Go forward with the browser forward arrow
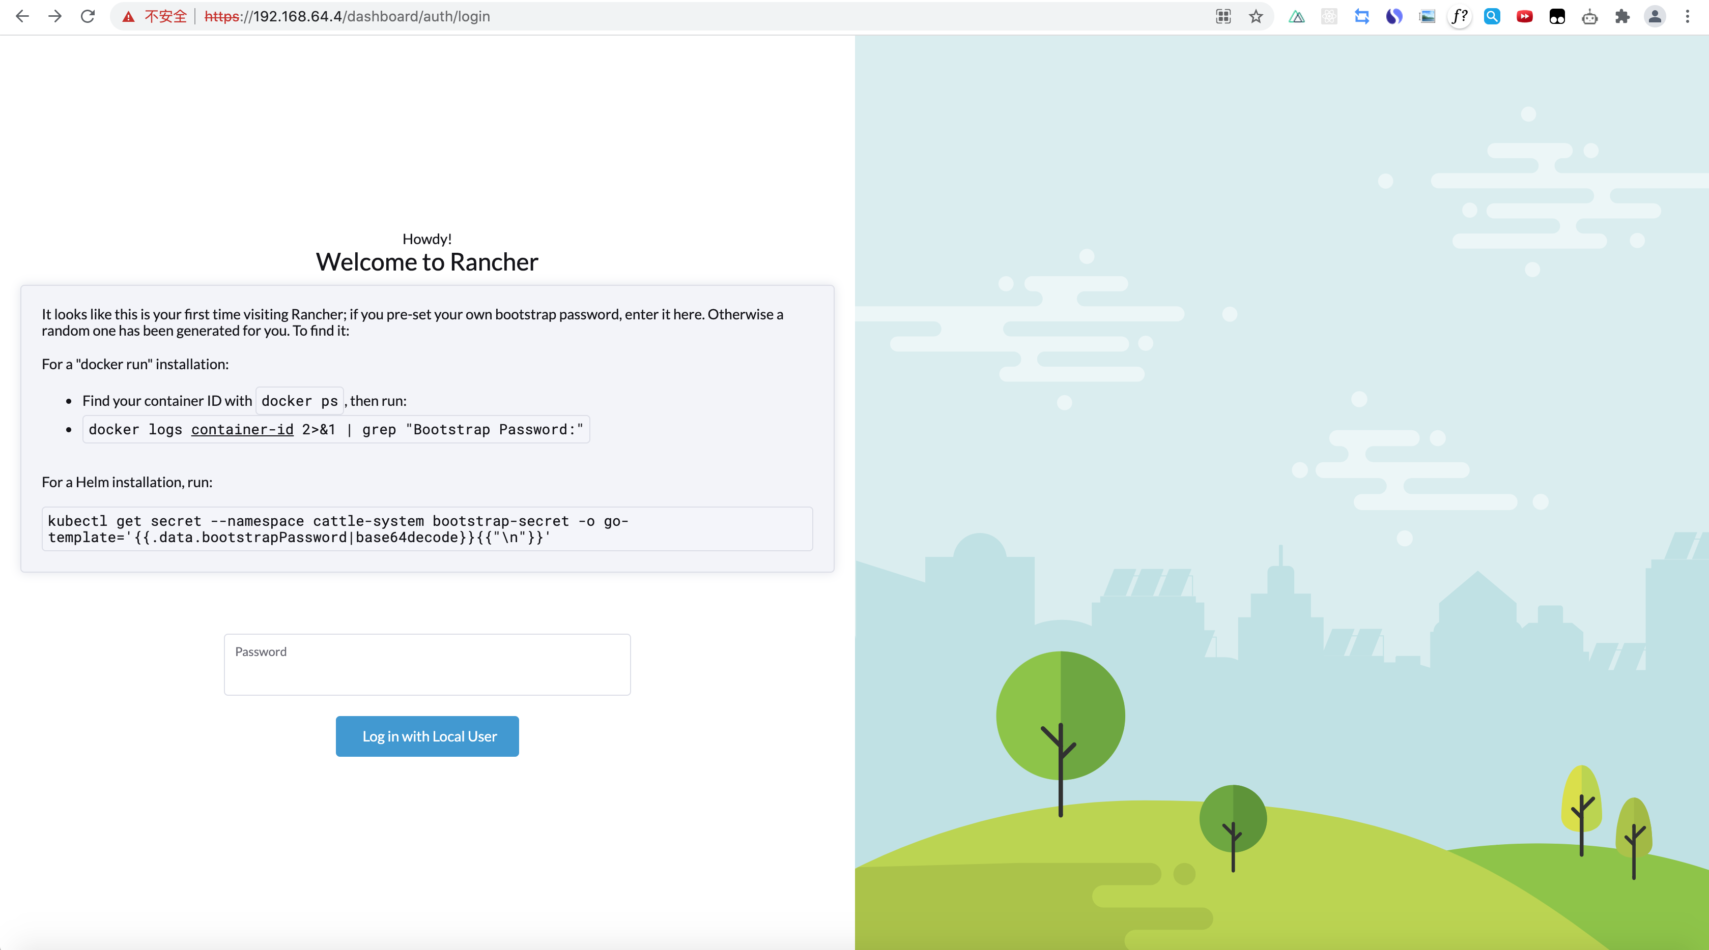Image resolution: width=1709 pixels, height=950 pixels. [55, 17]
